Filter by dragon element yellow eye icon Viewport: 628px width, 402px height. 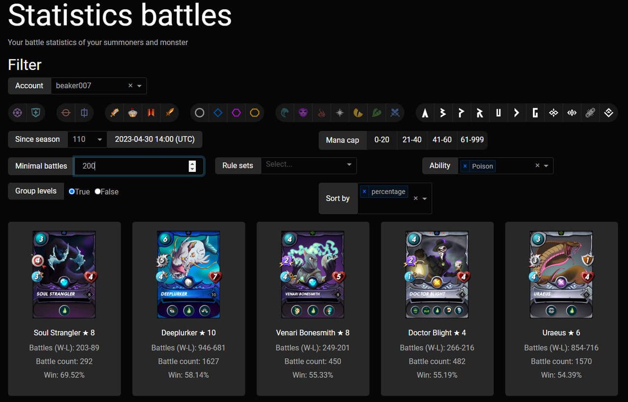point(358,113)
